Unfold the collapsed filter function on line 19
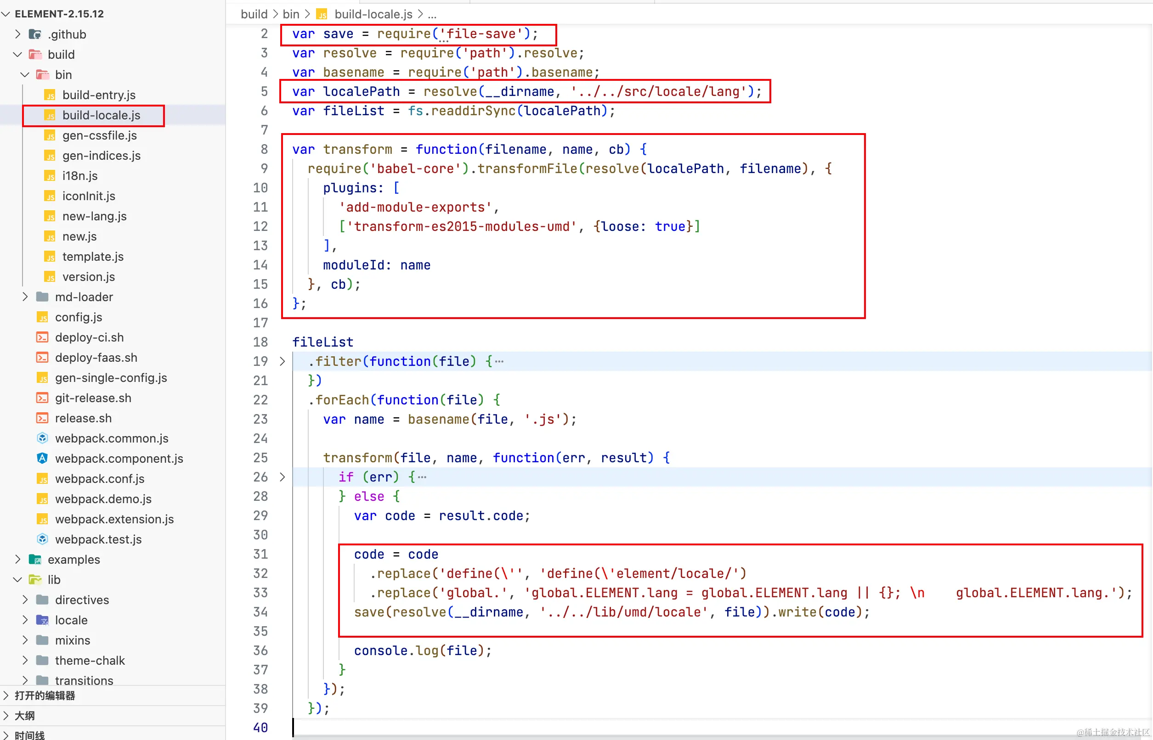This screenshot has width=1153, height=740. (283, 361)
